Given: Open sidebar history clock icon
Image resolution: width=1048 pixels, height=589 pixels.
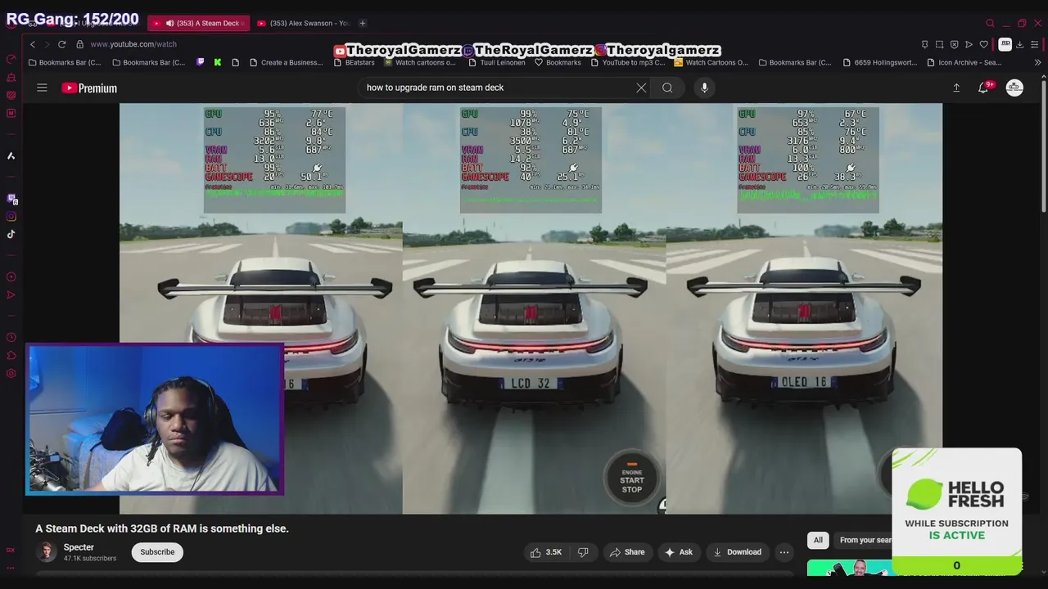Looking at the screenshot, I should (11, 337).
